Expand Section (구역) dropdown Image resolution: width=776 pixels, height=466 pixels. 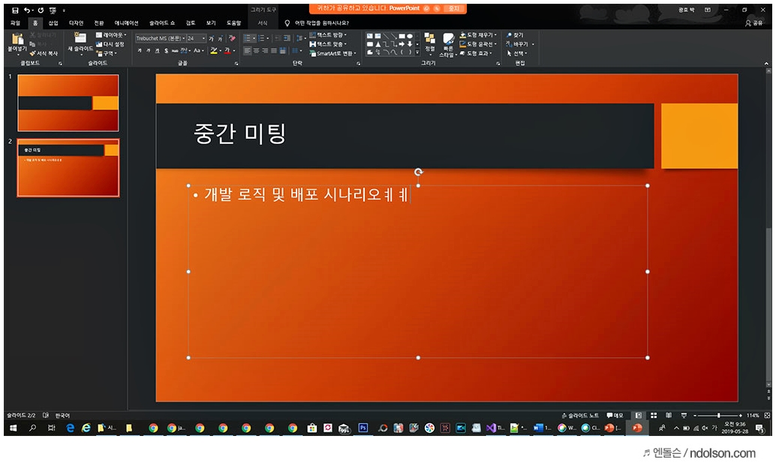(x=107, y=53)
